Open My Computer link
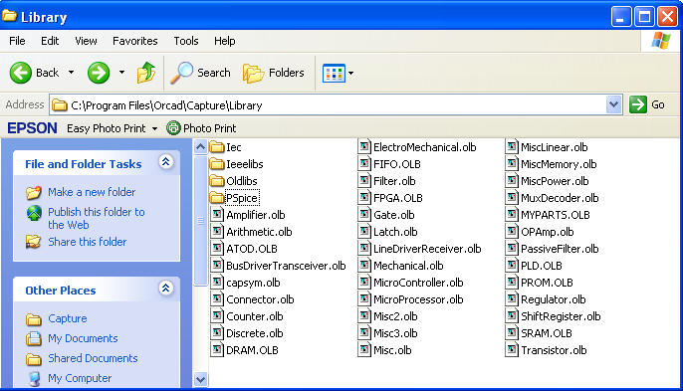The height and width of the screenshot is (391, 683). pos(80,378)
